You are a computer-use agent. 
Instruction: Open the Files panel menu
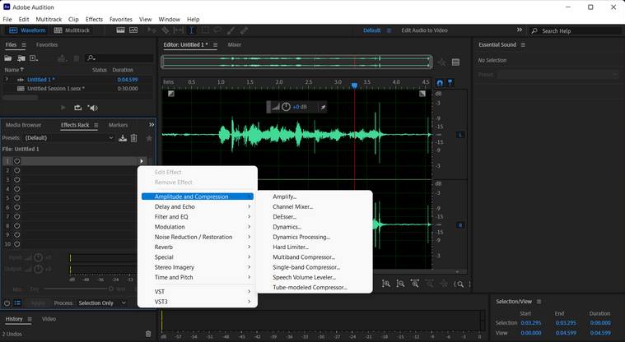pos(24,45)
